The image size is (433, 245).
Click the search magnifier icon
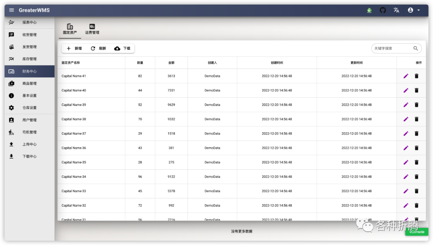point(416,48)
